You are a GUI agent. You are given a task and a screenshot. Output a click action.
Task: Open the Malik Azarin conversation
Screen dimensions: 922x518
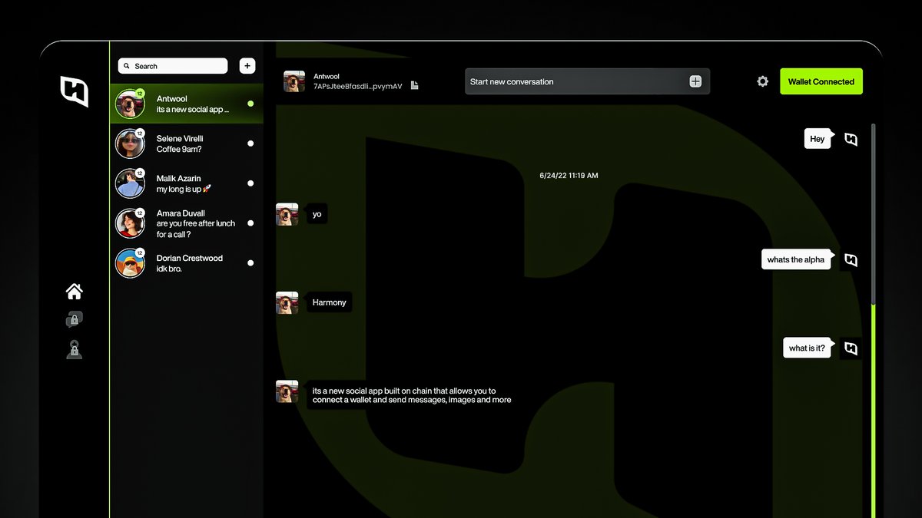(187, 183)
